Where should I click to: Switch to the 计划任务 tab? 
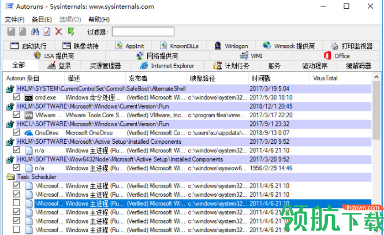click(231, 66)
